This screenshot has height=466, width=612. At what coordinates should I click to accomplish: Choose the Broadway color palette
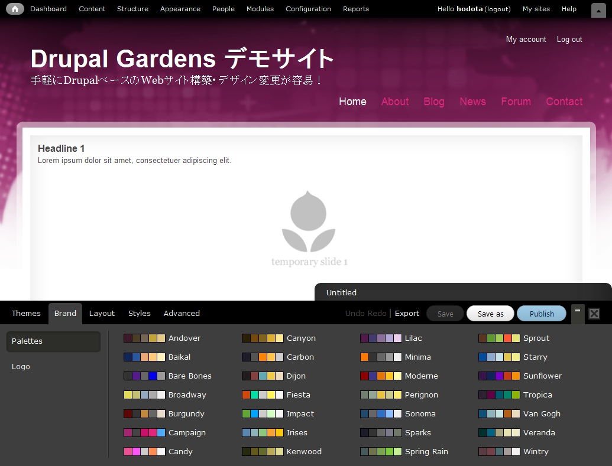pyautogui.click(x=165, y=395)
